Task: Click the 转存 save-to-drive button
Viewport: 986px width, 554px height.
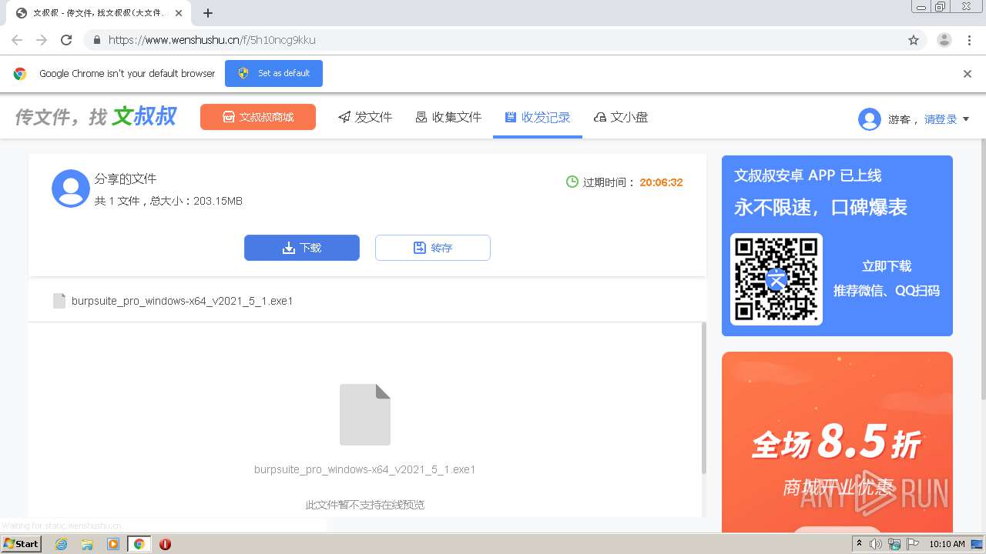Action: [x=433, y=248]
